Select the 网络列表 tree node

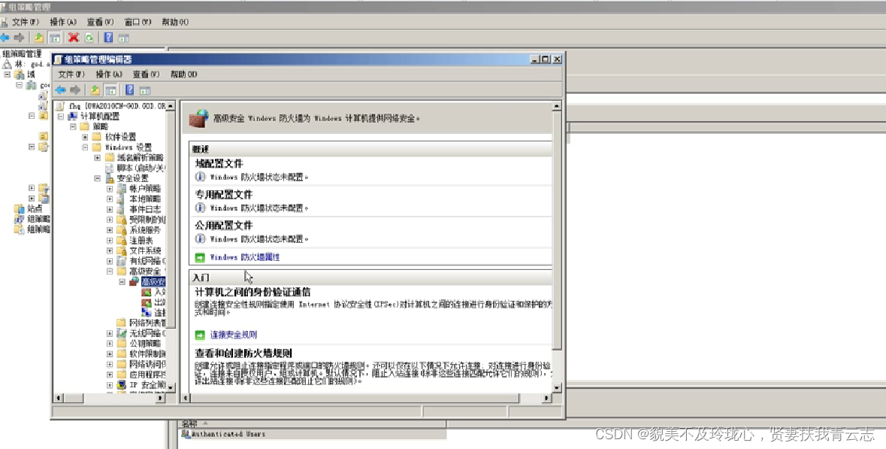147,323
